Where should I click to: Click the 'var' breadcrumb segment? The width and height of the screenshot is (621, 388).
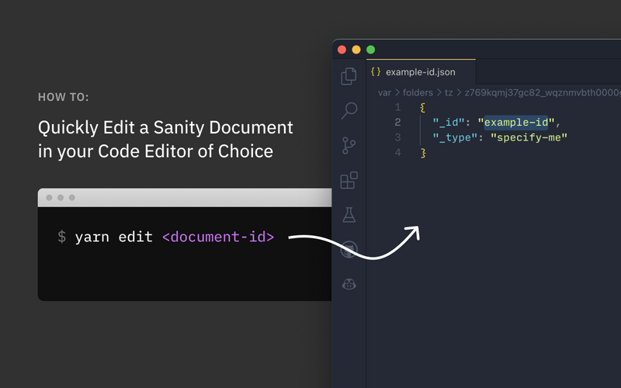tap(384, 92)
